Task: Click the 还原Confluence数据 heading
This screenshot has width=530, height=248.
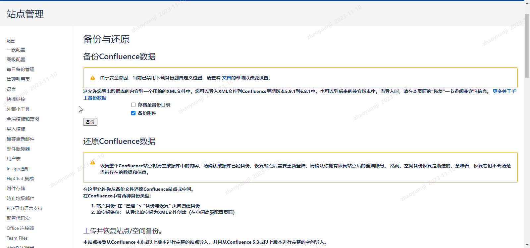Action: coord(119,141)
